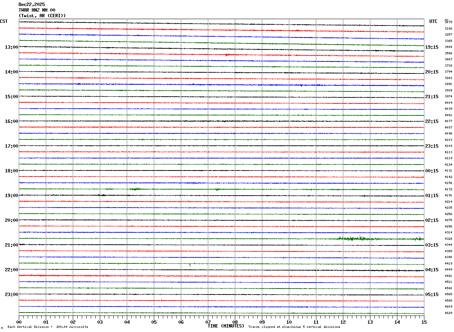Image resolution: width=454 pixels, height=332 pixels.
Task: Click the TIME (MINUTES) axis title
Action: [x=226, y=326]
